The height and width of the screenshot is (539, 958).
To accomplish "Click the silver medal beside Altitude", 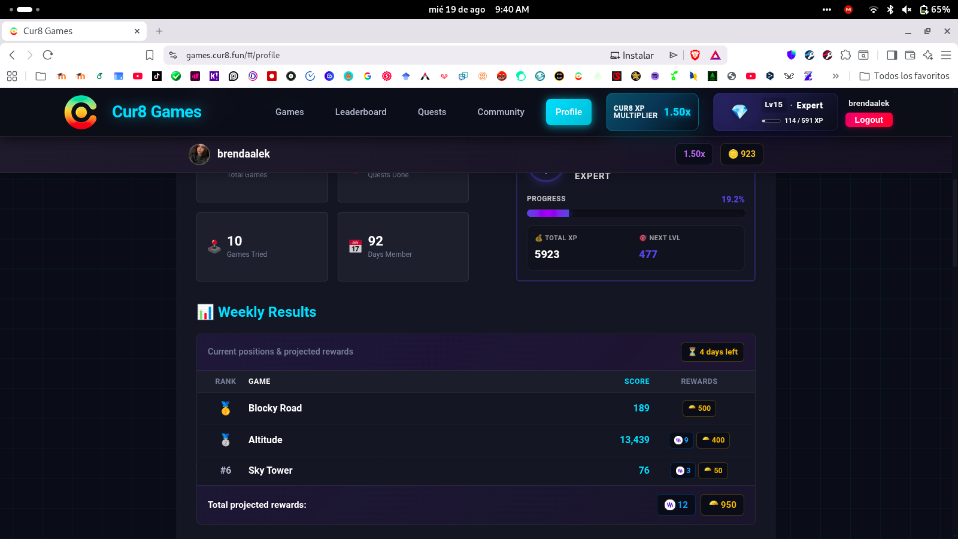I will click(x=226, y=440).
